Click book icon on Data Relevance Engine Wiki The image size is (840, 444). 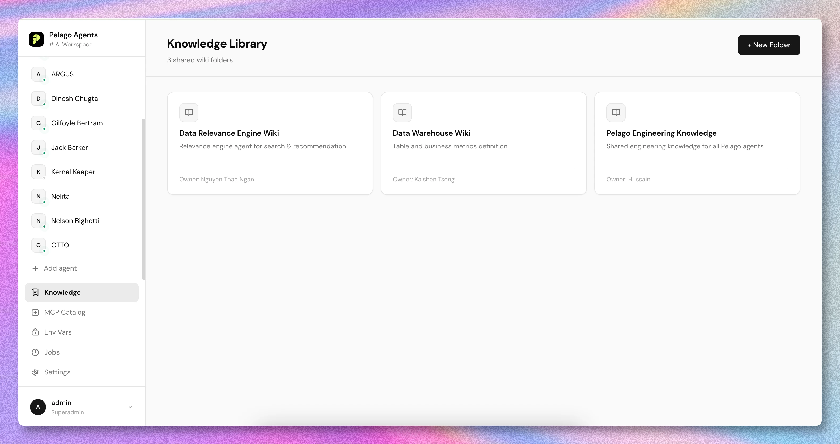[189, 113]
